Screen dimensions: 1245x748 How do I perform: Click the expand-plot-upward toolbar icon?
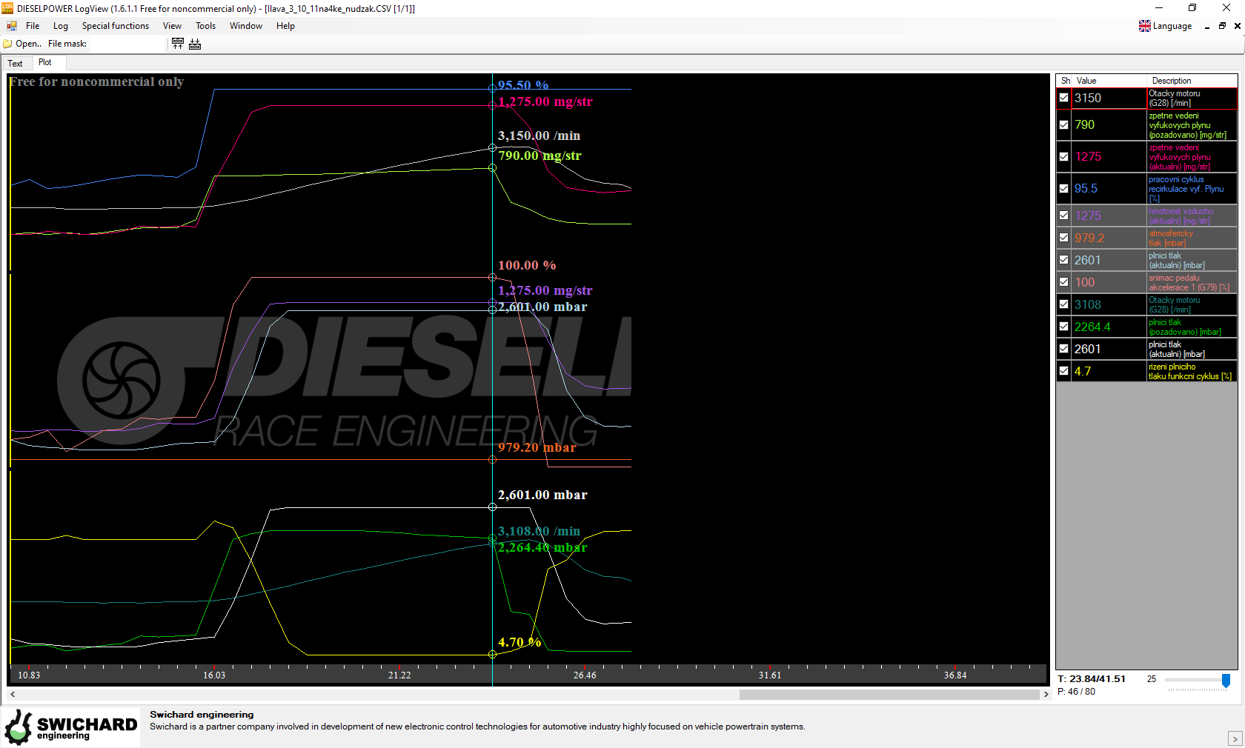(178, 44)
